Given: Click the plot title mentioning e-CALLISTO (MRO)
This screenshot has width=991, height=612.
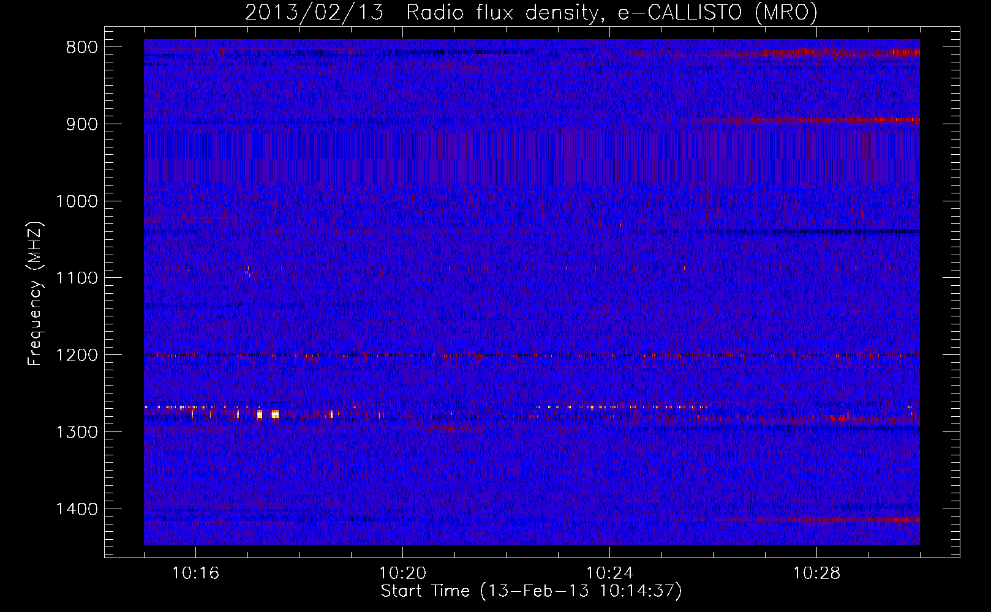Looking at the screenshot, I should pos(531,12).
